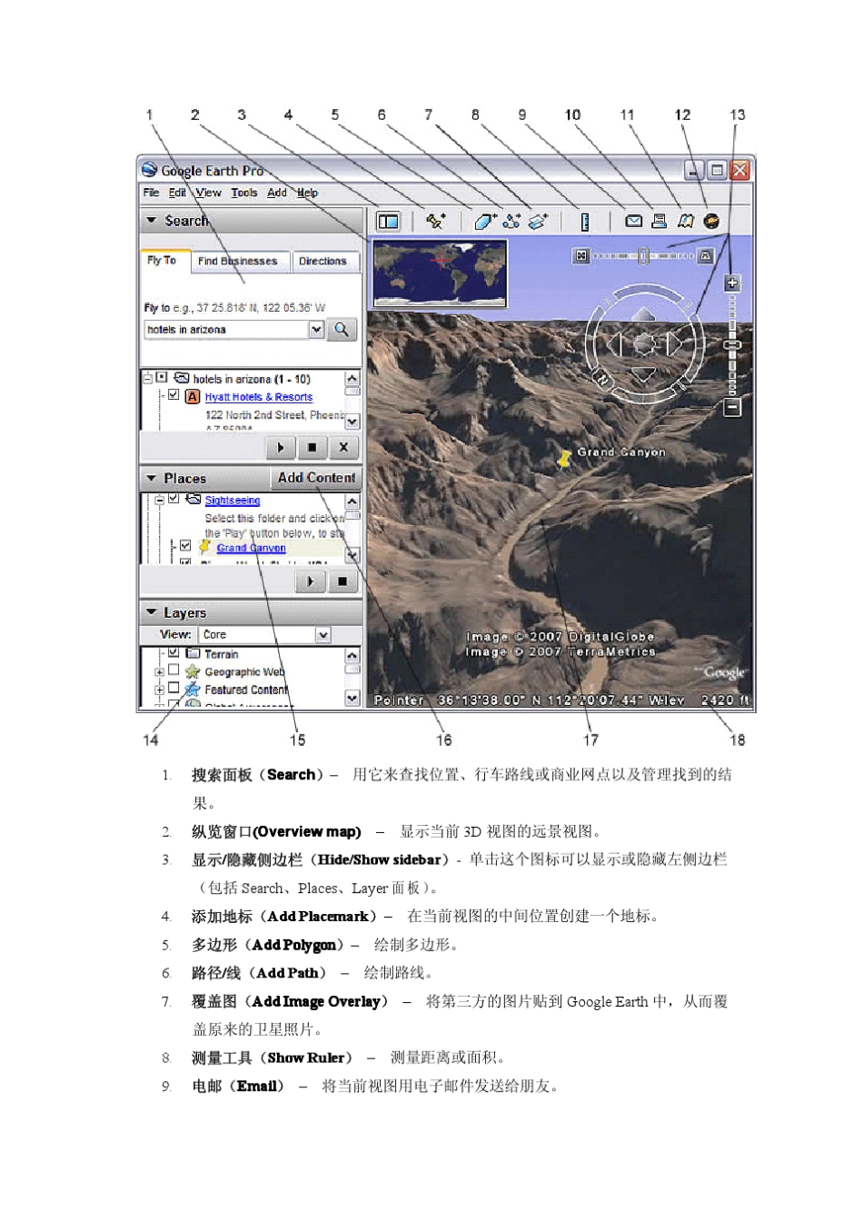Collapse the Places panel
Screen dimensions: 863x1221
pyautogui.click(x=151, y=478)
